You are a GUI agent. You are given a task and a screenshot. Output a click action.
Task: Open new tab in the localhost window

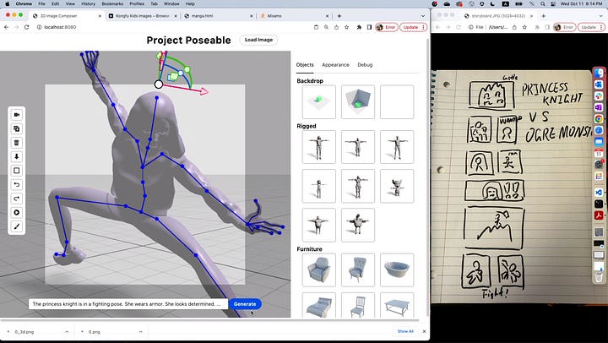339,16
